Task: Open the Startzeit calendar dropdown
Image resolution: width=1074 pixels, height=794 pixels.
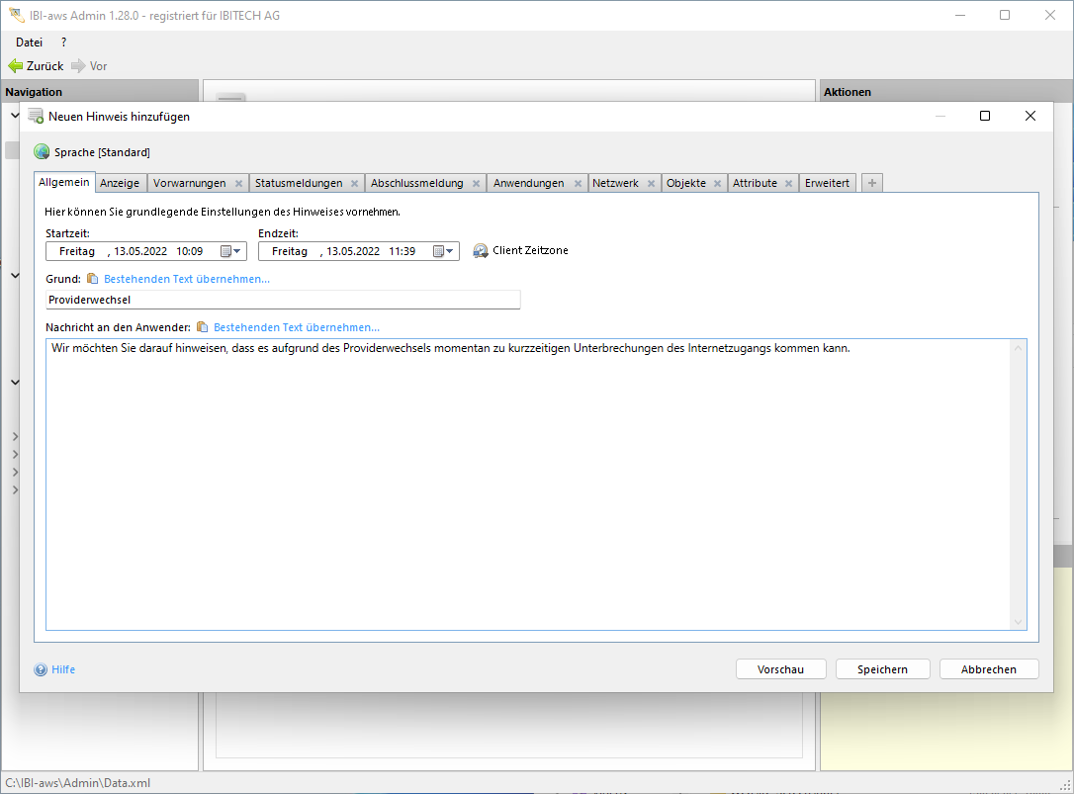Action: 230,251
